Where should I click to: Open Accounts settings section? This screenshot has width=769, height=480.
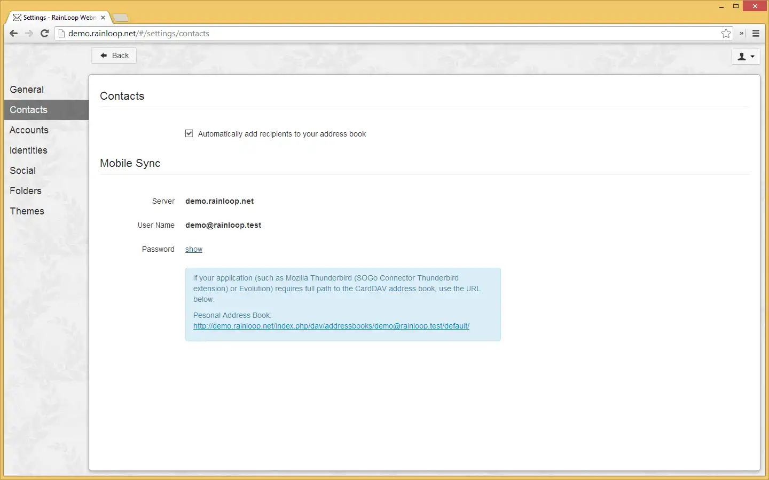[46, 130]
